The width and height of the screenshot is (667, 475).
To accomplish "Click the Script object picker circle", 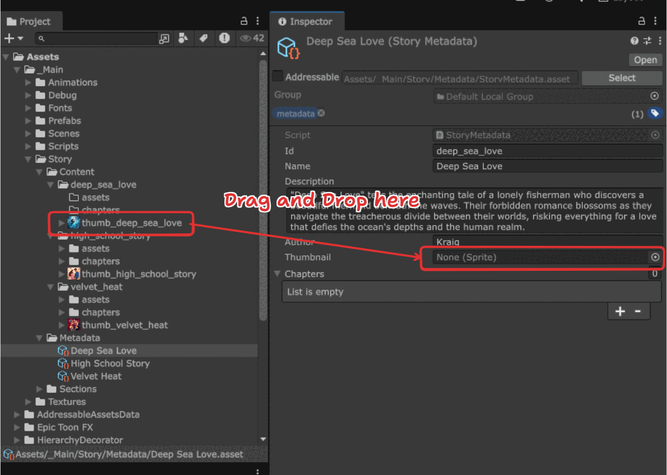I will click(655, 135).
